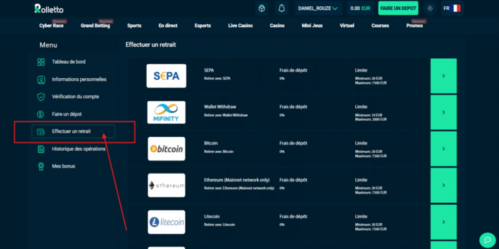This screenshot has width=499, height=249.
Task: Open the live chat bubble icon
Action: coord(487,240)
